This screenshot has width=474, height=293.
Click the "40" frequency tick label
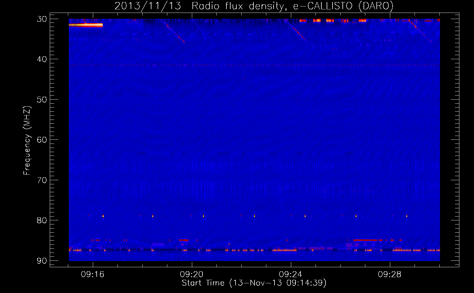coord(42,59)
